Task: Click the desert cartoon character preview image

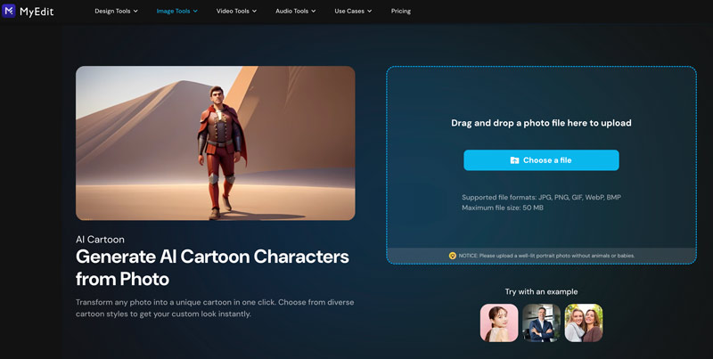Action: 216,143
